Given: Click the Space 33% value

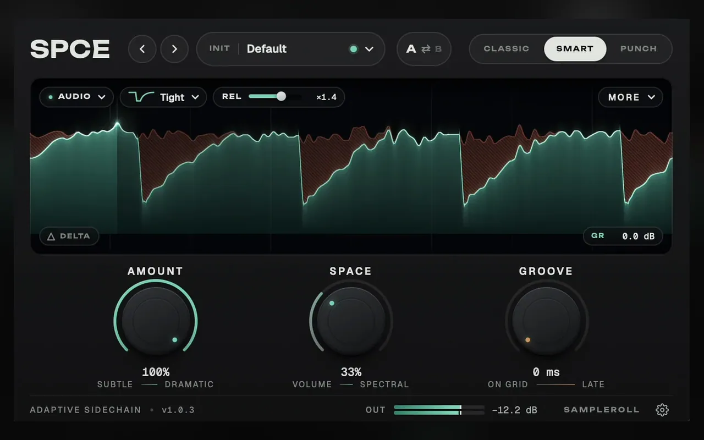Looking at the screenshot, I should click(x=351, y=372).
